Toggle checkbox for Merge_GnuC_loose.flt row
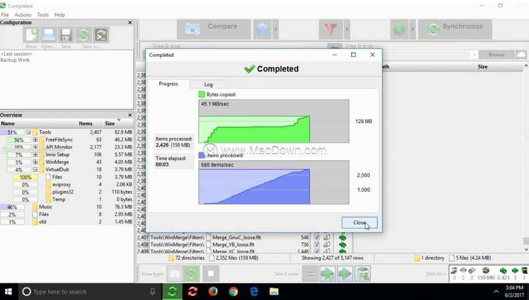Image resolution: width=529 pixels, height=300 pixels. coord(317,237)
